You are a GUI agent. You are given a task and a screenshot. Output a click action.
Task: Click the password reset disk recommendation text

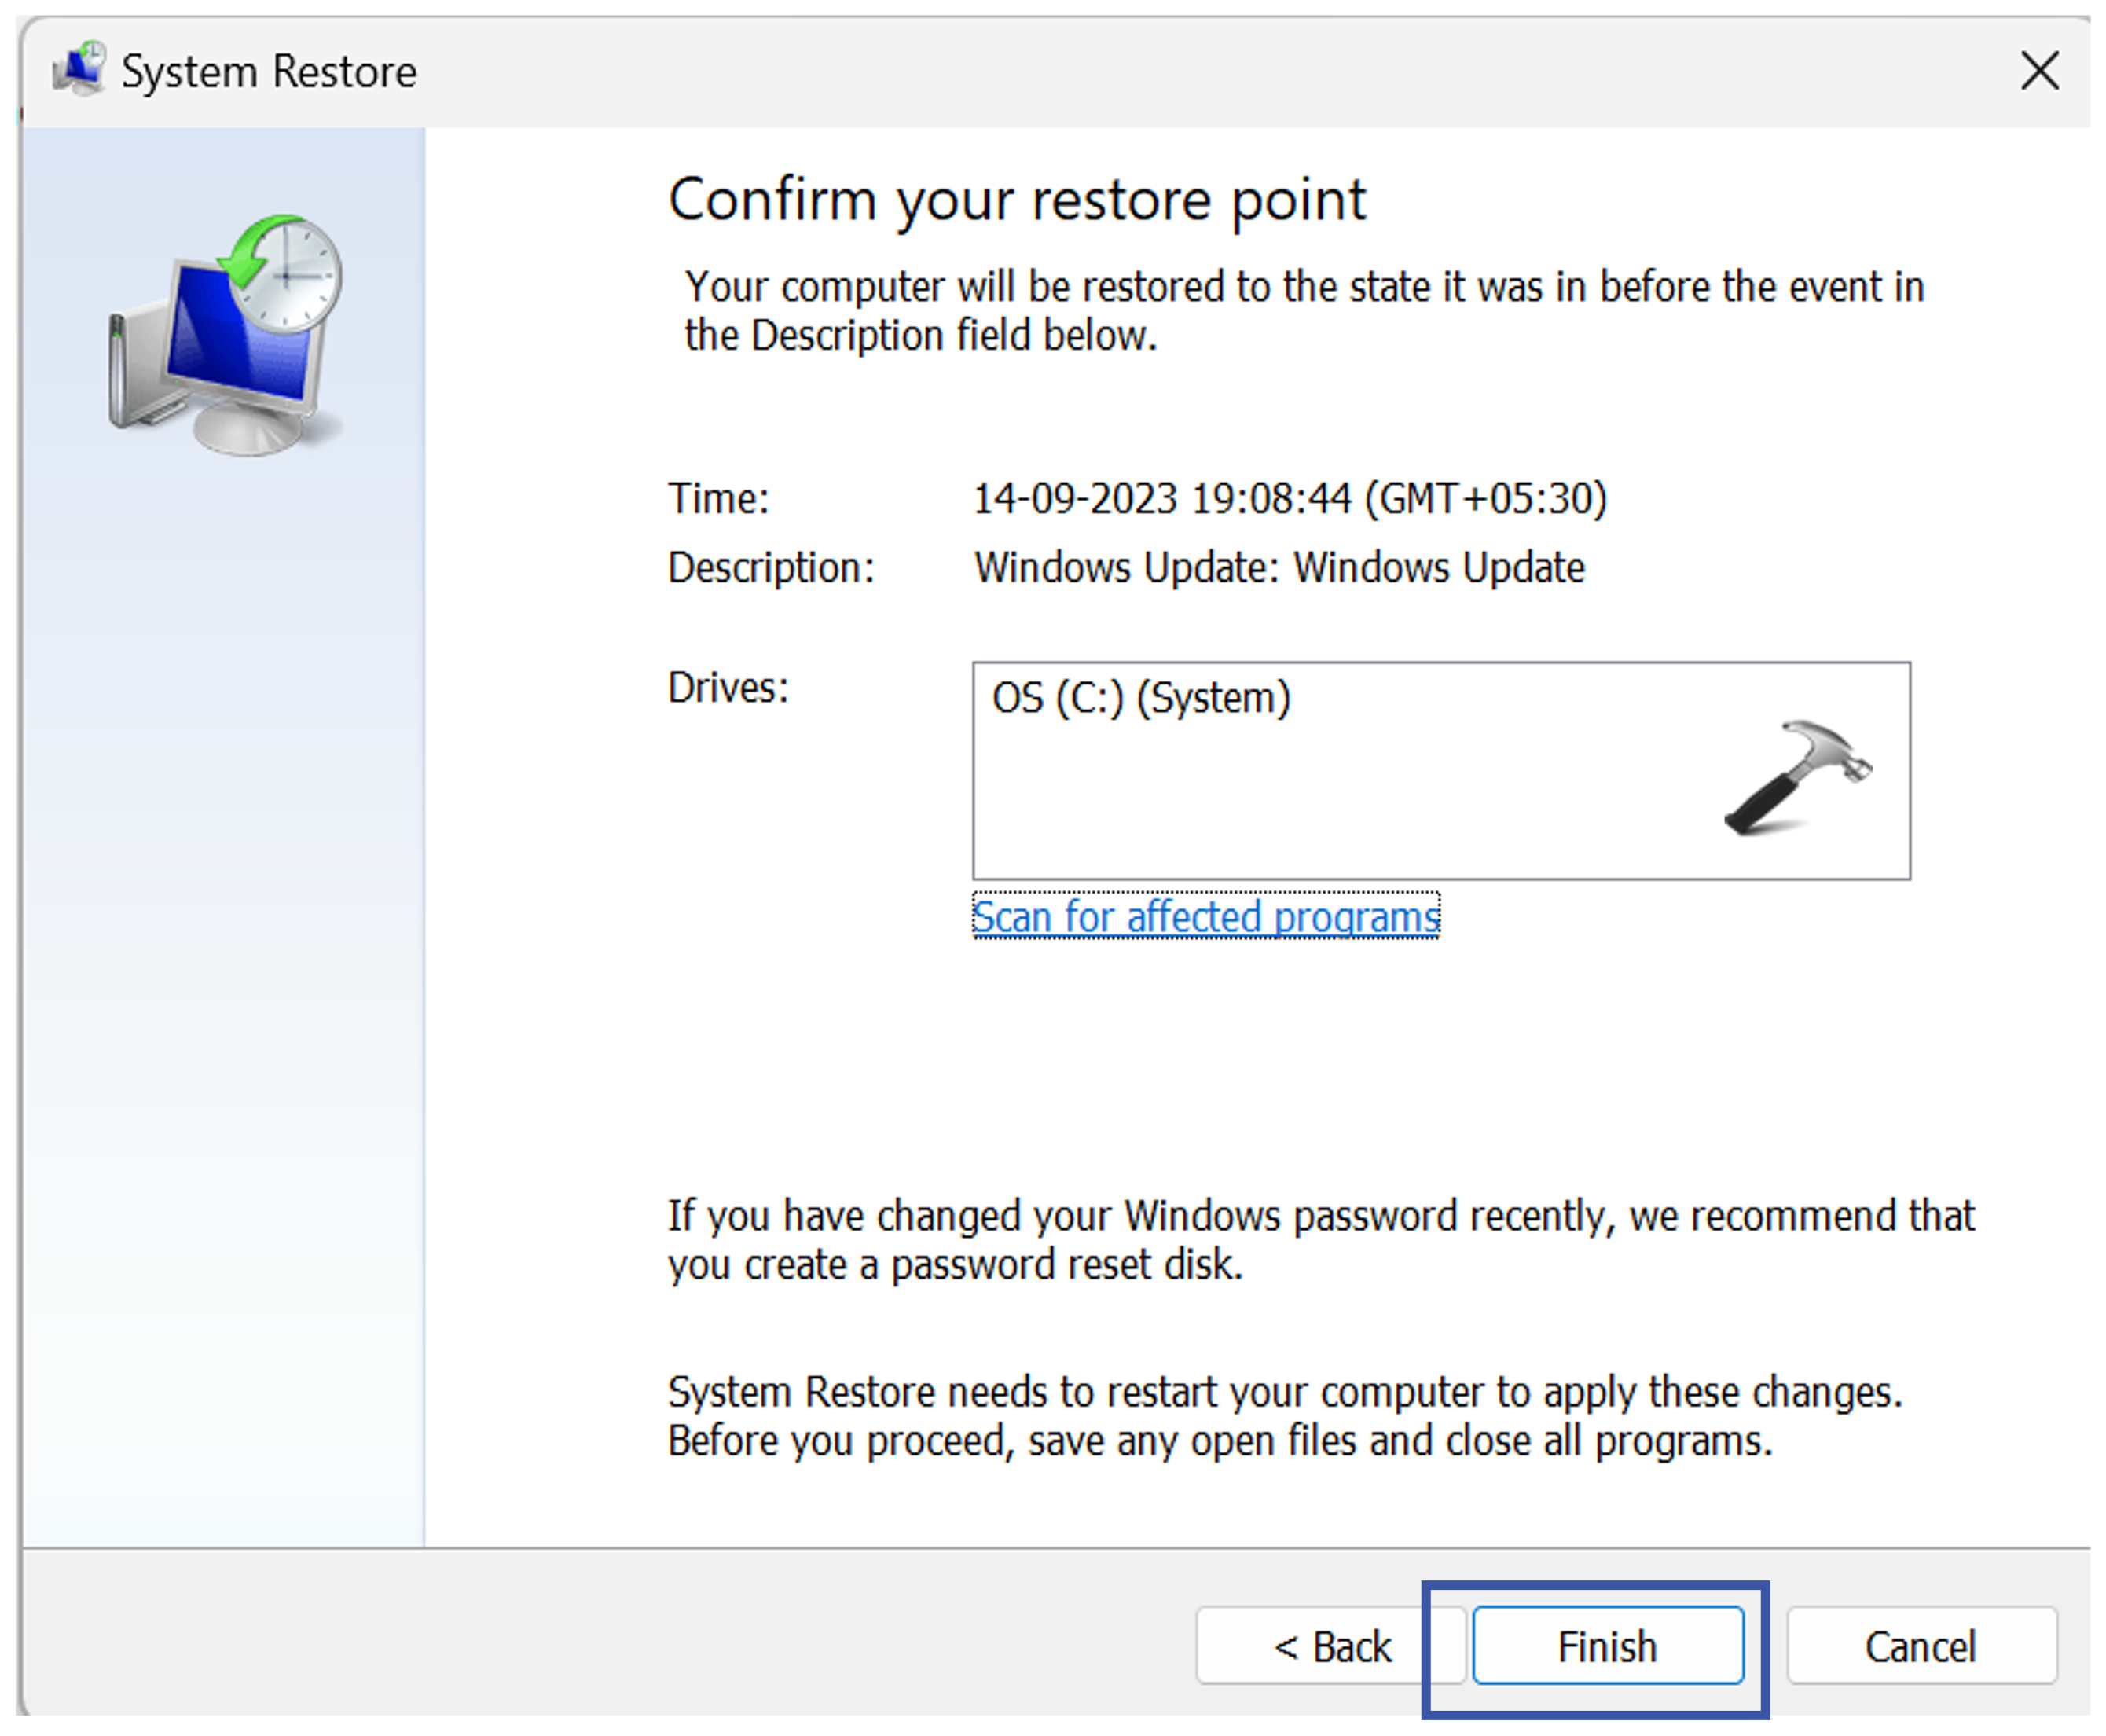(x=1320, y=1239)
